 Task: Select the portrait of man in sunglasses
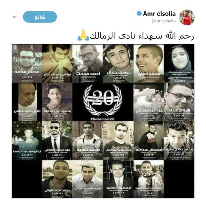[x=57, y=140]
